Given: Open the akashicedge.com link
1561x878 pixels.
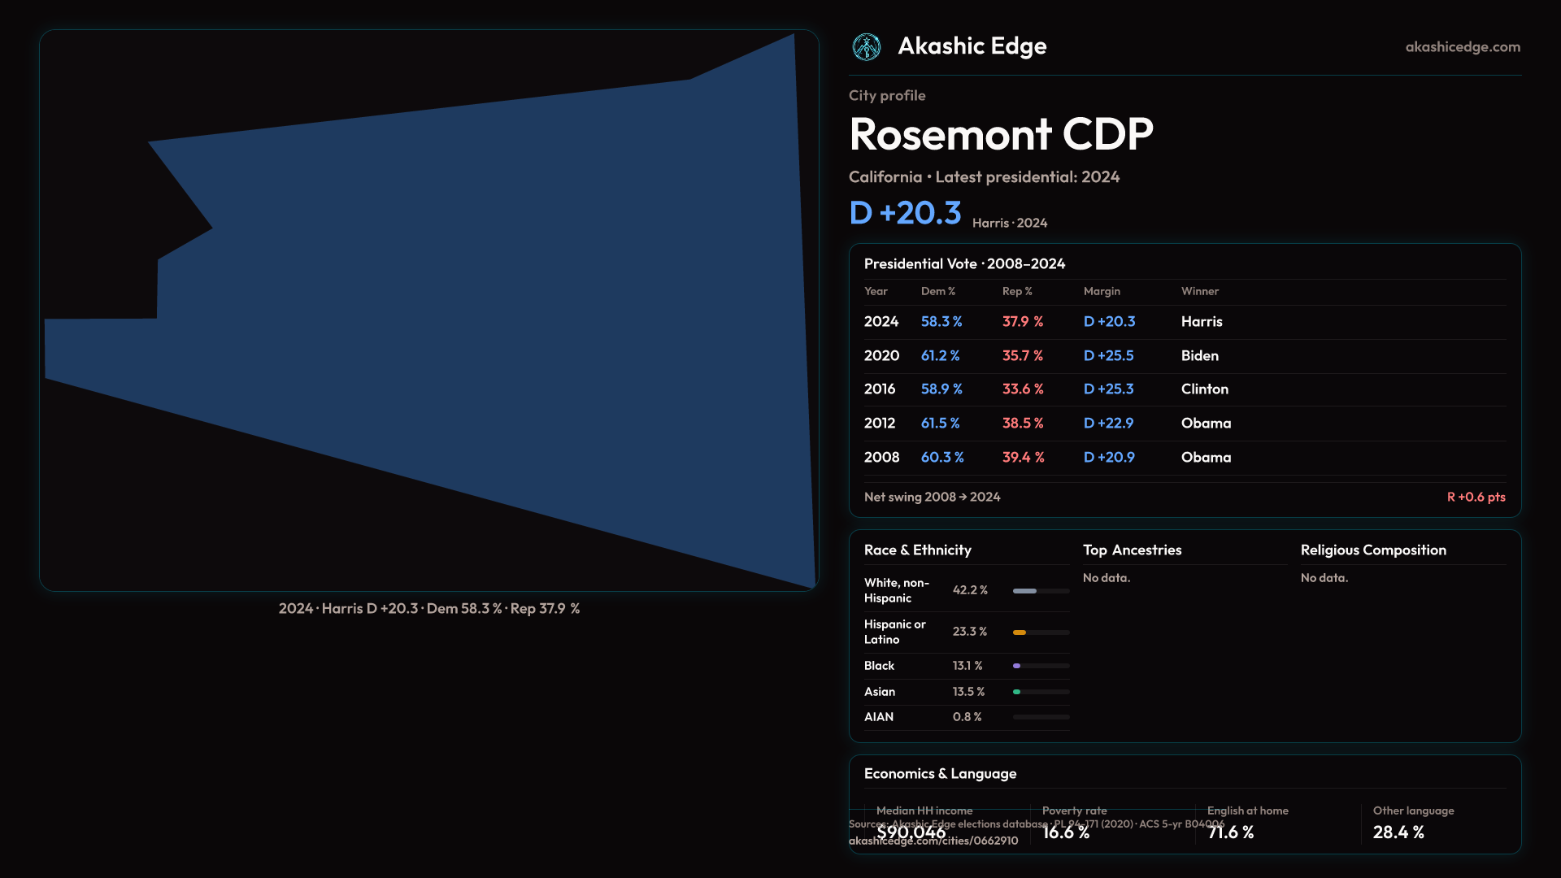Looking at the screenshot, I should (x=1462, y=47).
